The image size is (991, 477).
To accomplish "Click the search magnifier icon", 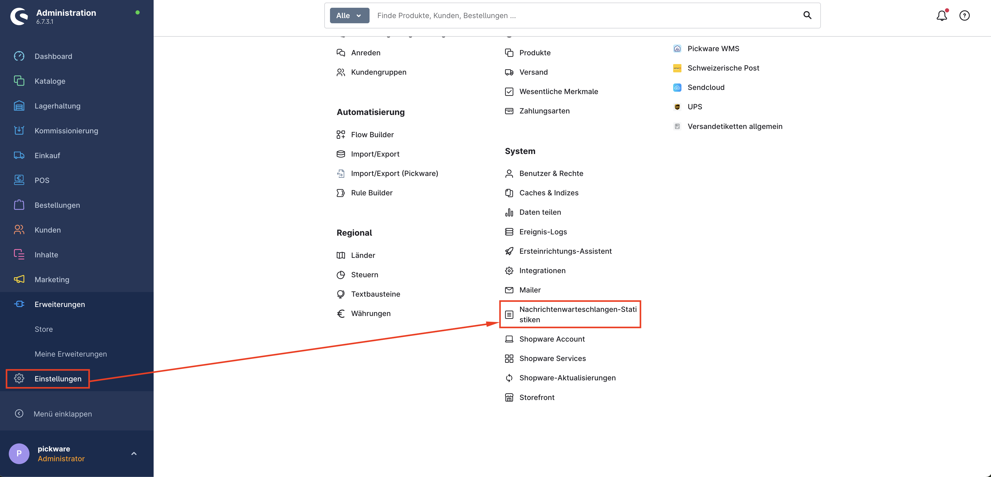I will (x=807, y=16).
